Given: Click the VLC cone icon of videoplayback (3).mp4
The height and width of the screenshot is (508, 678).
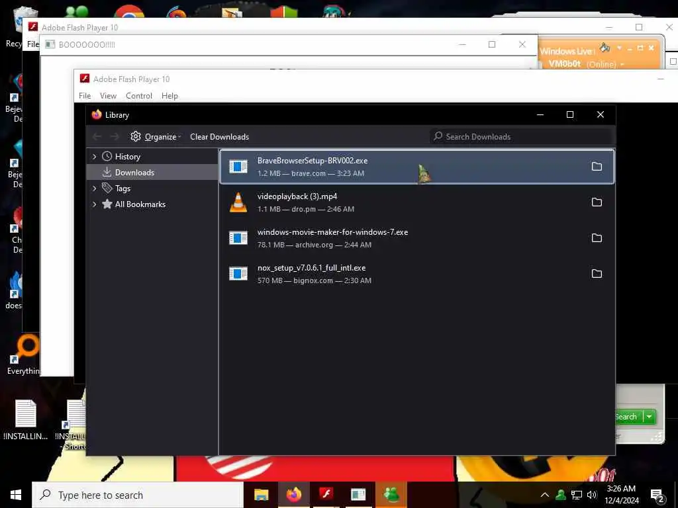Looking at the screenshot, I should [238, 202].
